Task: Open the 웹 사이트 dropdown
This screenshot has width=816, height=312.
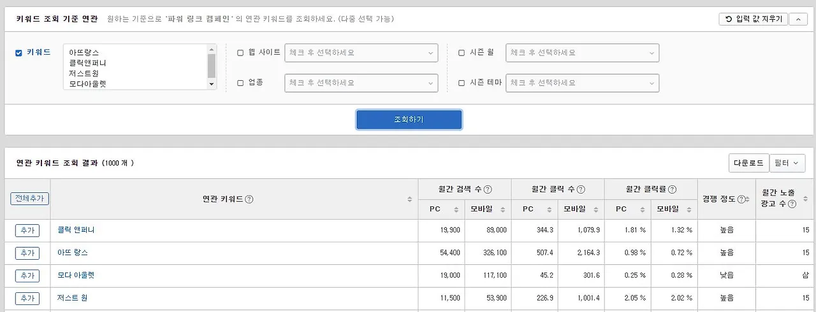Action: pyautogui.click(x=361, y=53)
